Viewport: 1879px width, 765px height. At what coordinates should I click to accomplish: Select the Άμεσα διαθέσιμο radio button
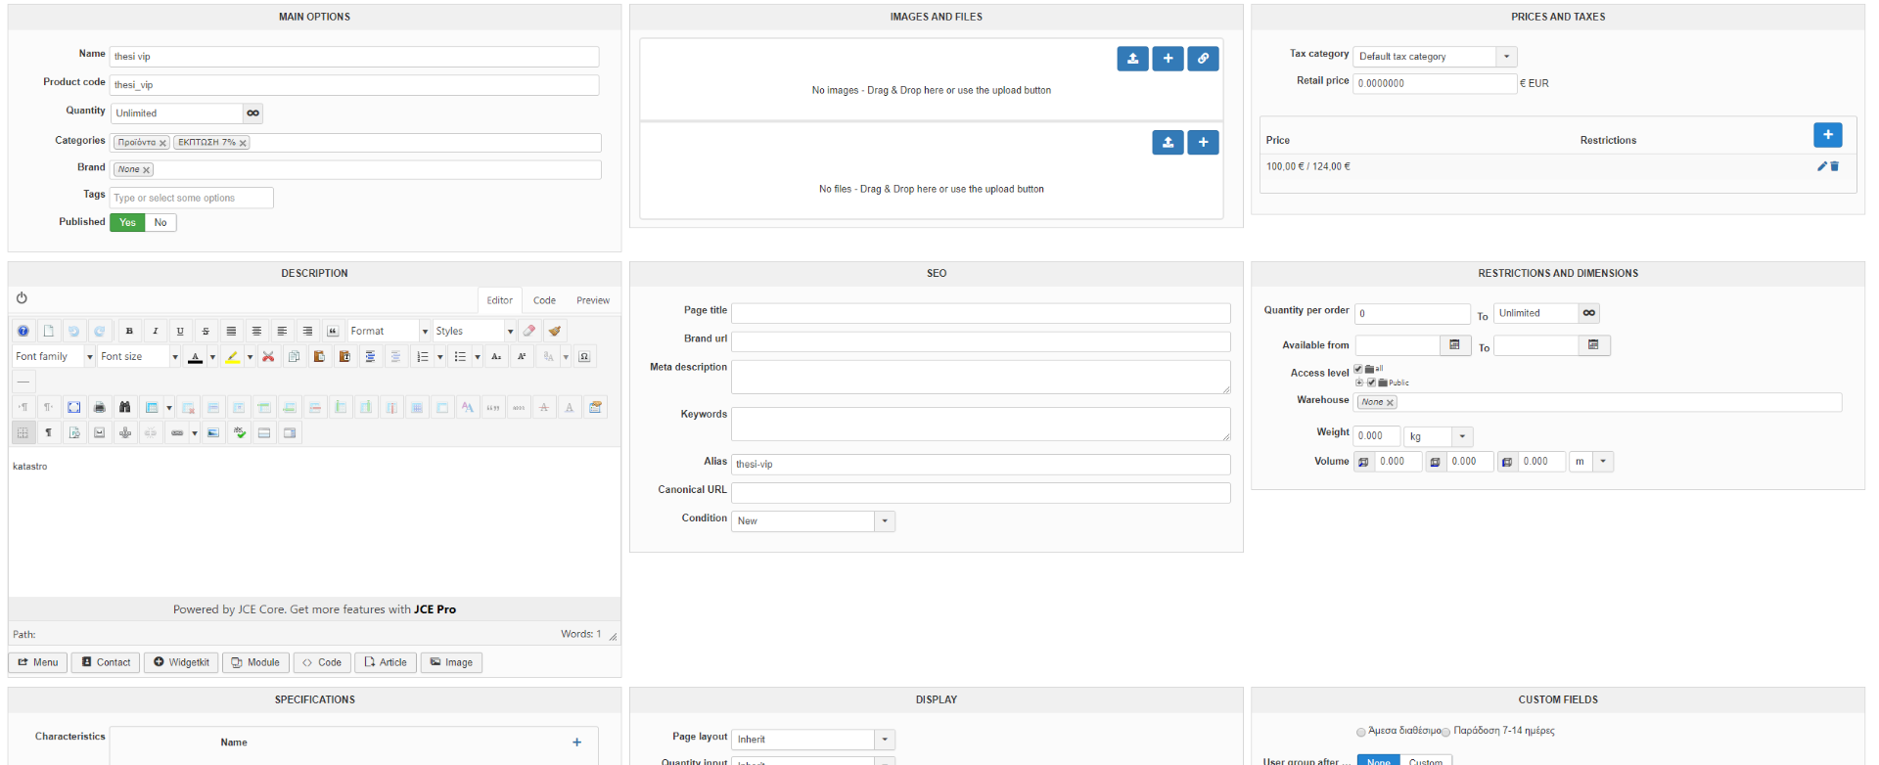pyautogui.click(x=1360, y=732)
